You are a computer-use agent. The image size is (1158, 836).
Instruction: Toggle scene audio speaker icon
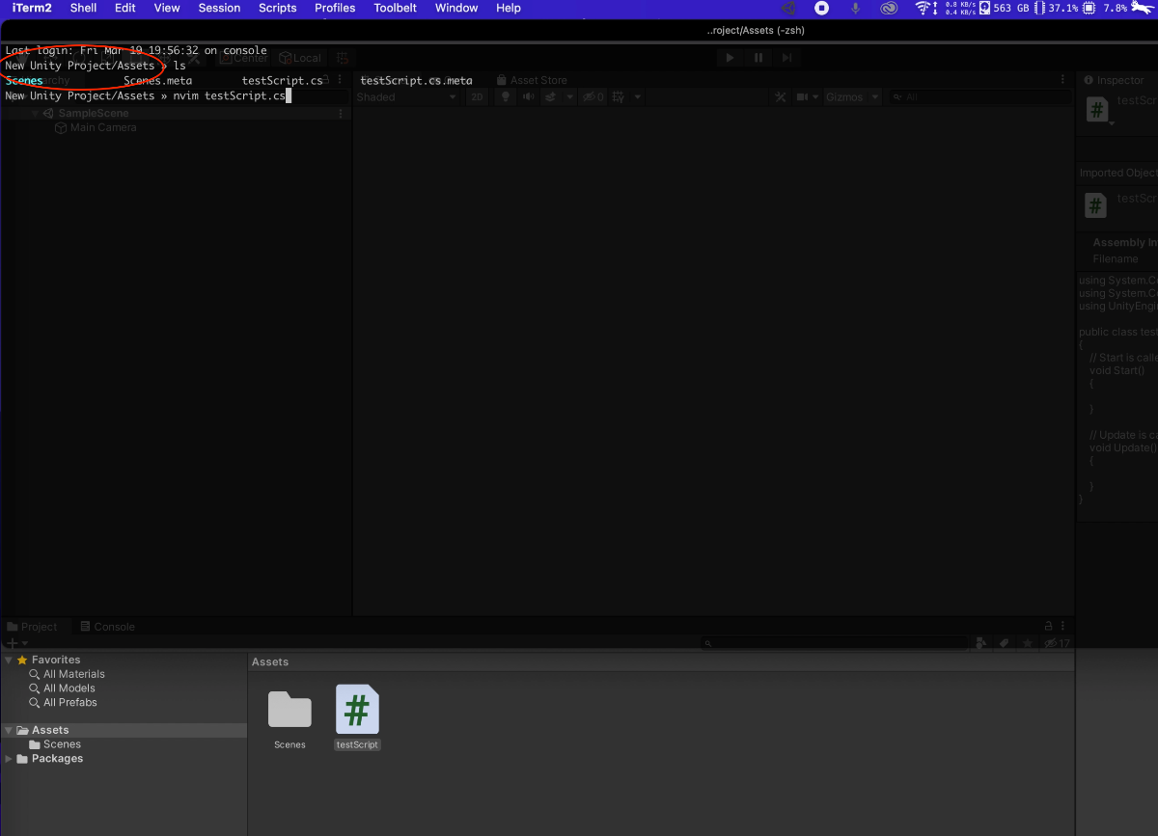point(529,97)
